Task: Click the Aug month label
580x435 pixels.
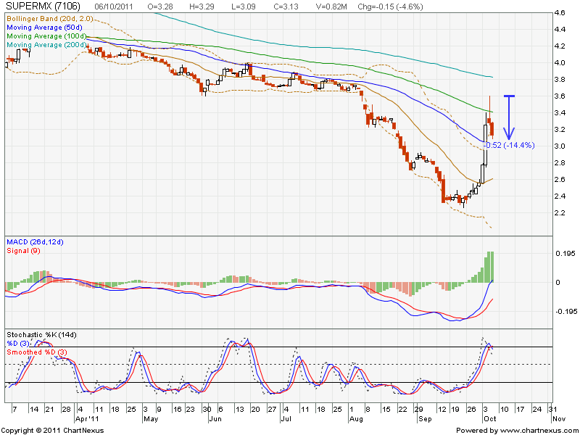Action: (x=356, y=419)
